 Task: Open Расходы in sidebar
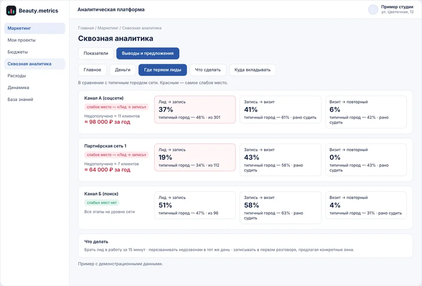(35, 75)
